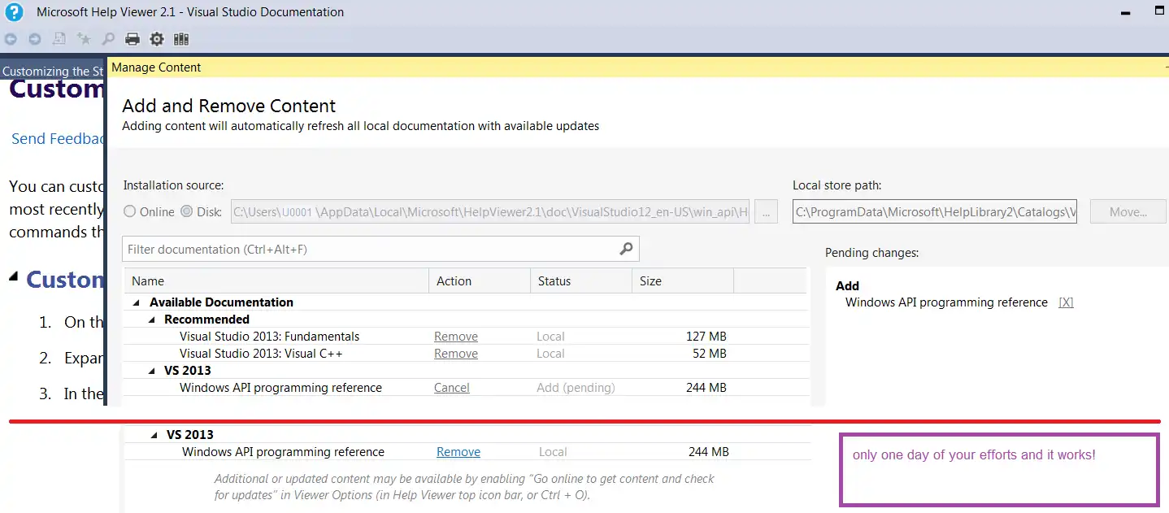Click the 127 MB size cell
This screenshot has width=1169, height=513.
(x=706, y=337)
